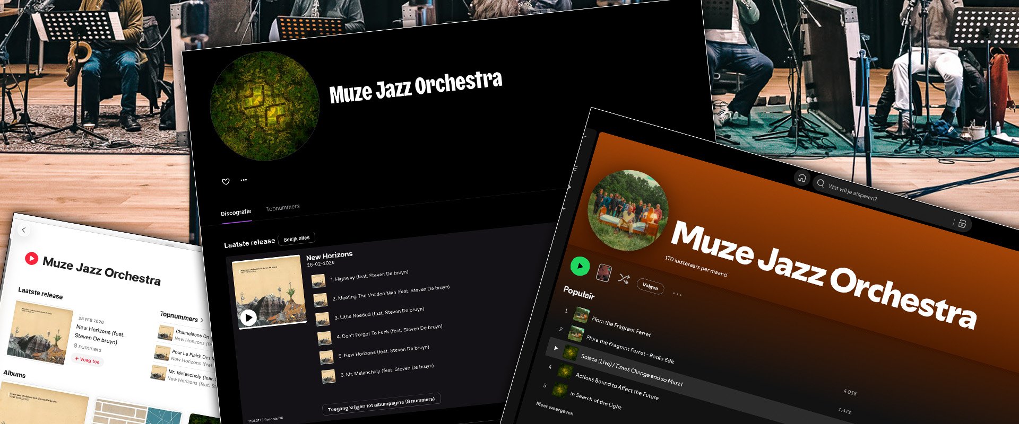Click 'Toegang krijgen tot albumpagina (8 nummers)' button
The width and height of the screenshot is (1019, 424).
click(381, 405)
